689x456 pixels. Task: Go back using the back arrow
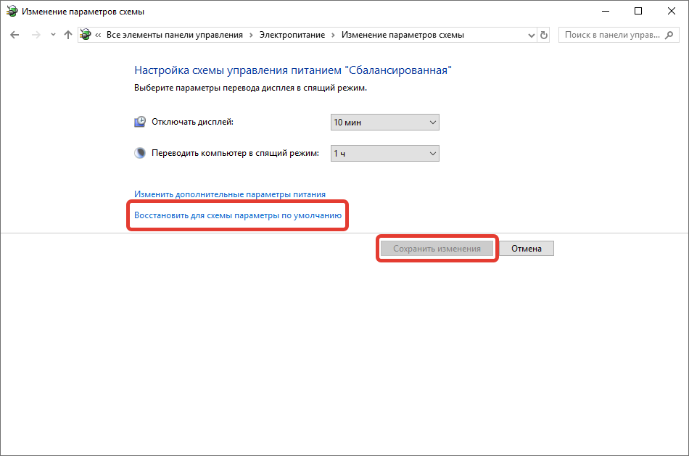pos(15,35)
